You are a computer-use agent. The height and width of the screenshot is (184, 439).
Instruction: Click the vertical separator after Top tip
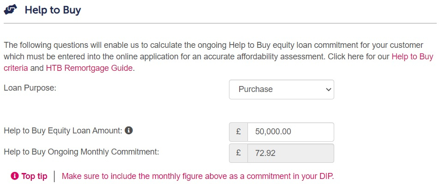[x=54, y=176]
